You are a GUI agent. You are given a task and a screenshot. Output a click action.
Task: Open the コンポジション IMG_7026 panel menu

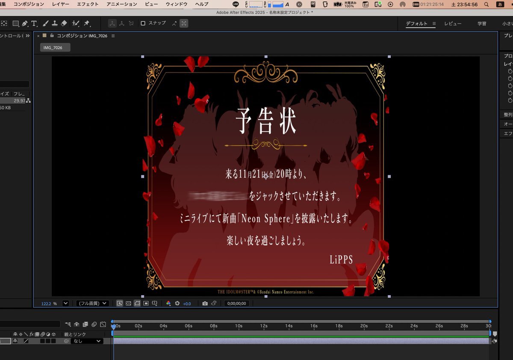pyautogui.click(x=113, y=36)
